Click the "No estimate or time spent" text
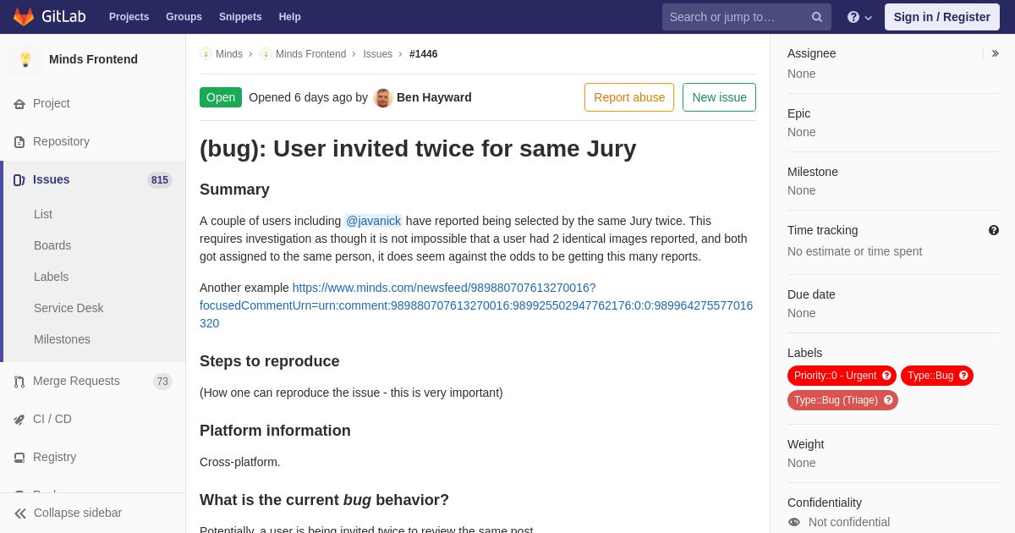1015x533 pixels. click(x=854, y=251)
